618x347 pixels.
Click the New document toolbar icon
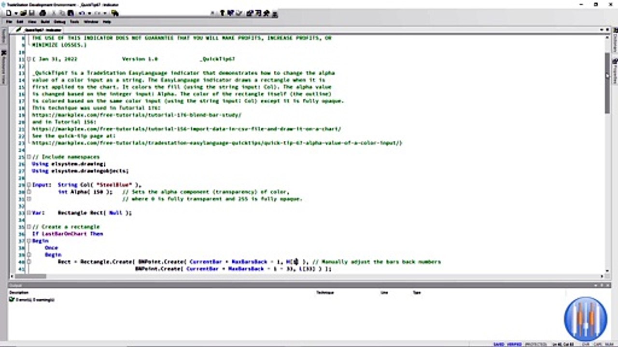pyautogui.click(x=9, y=13)
